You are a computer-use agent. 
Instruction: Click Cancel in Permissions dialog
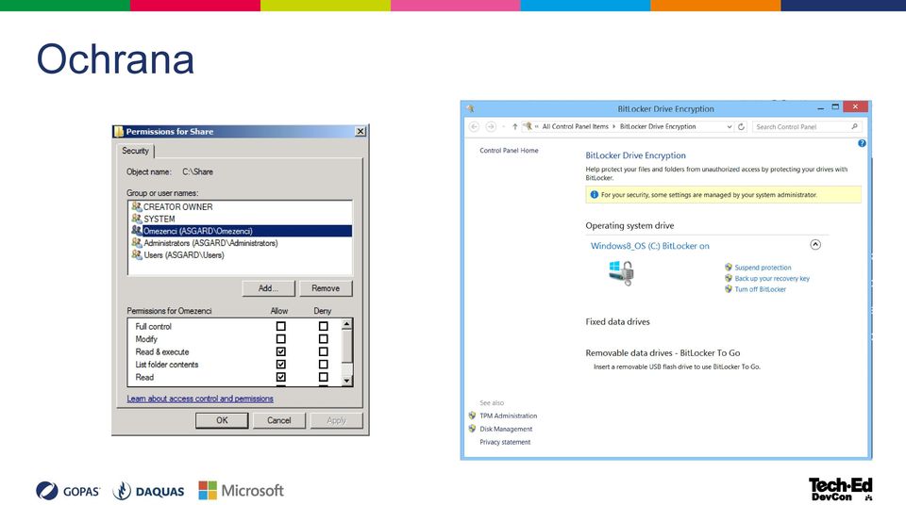pos(279,420)
